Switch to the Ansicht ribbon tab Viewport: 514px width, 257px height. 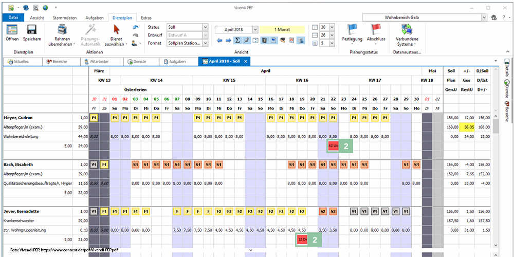(x=37, y=17)
